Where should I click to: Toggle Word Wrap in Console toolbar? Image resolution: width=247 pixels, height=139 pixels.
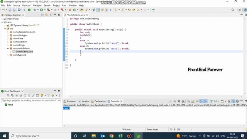197,101
